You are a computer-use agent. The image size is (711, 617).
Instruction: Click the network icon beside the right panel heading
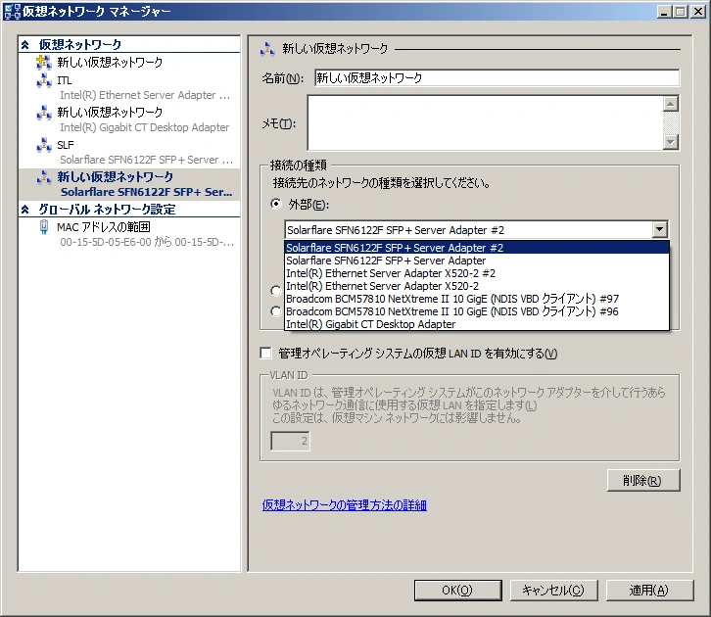(267, 49)
